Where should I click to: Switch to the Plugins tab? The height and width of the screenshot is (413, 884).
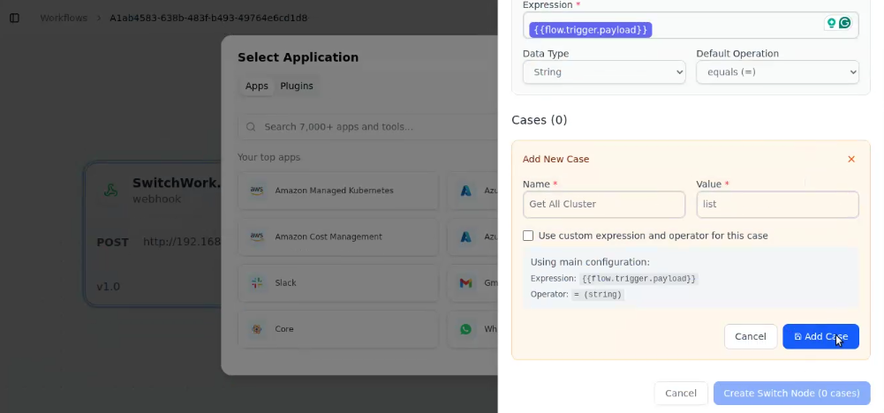[x=297, y=86]
